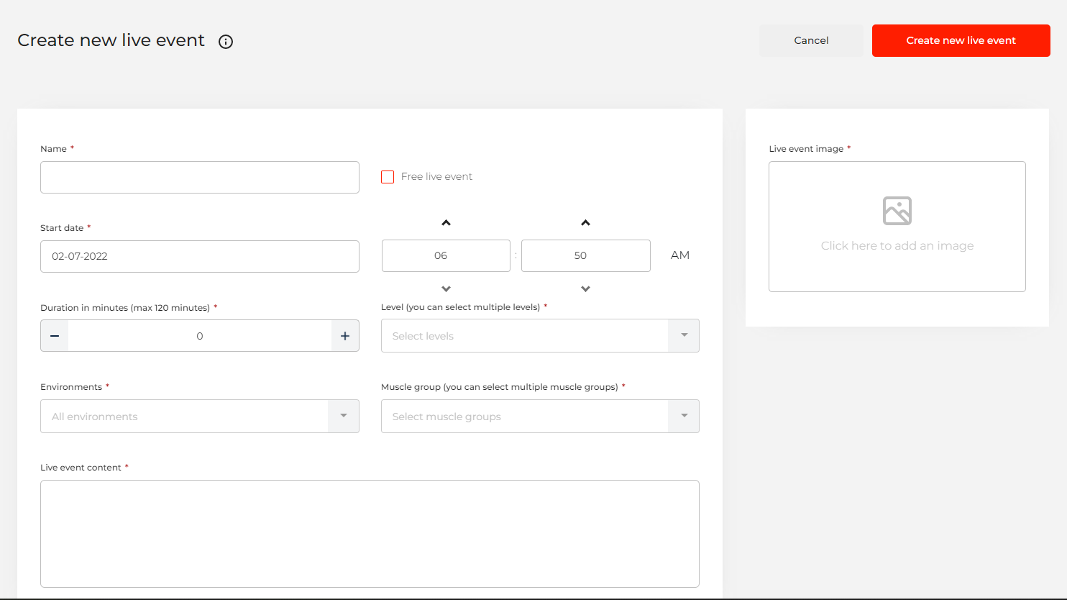1067x600 pixels.
Task: Decrease the minutes with down chevron
Action: pyautogui.click(x=585, y=288)
